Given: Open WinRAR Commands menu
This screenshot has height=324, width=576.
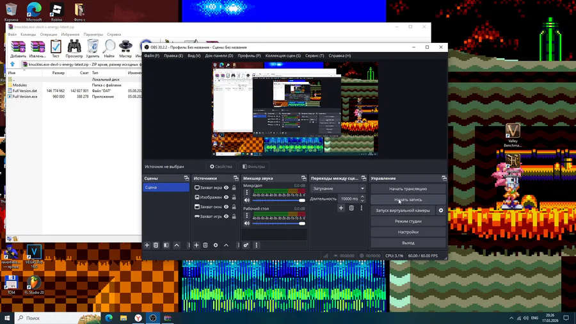Looking at the screenshot, I should coord(28,35).
